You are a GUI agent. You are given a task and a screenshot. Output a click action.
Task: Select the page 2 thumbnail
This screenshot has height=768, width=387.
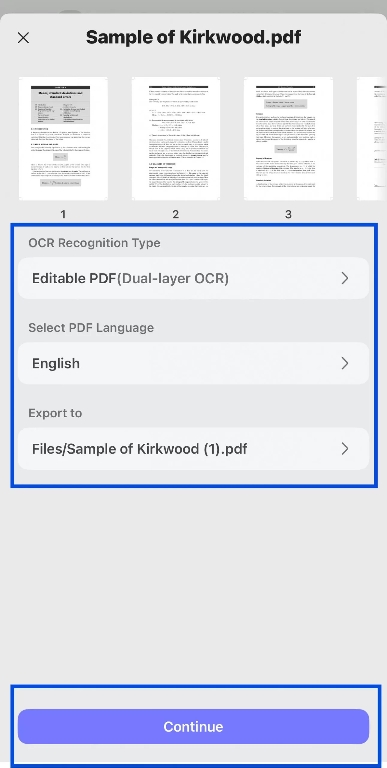[176, 138]
